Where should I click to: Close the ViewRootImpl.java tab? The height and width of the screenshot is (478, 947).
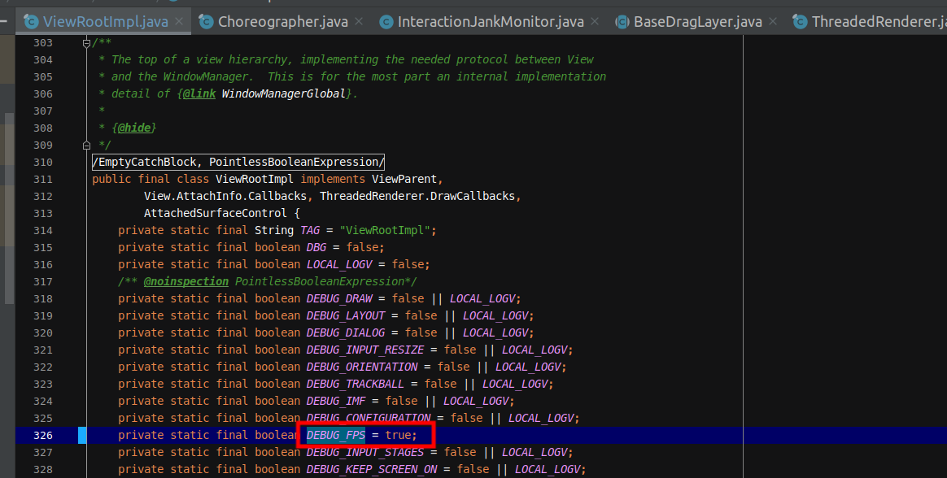click(x=179, y=22)
